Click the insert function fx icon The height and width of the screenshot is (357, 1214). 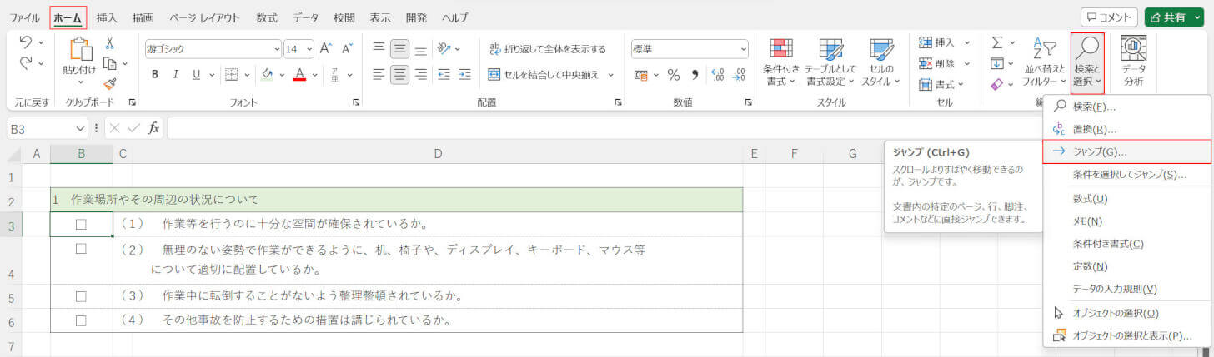point(153,128)
